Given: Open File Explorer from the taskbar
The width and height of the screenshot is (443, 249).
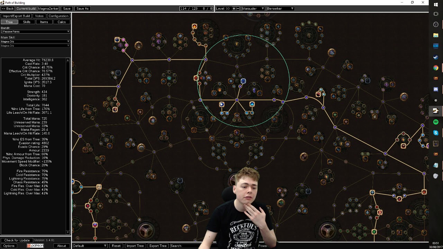Looking at the screenshot, I should pyautogui.click(x=436, y=35).
